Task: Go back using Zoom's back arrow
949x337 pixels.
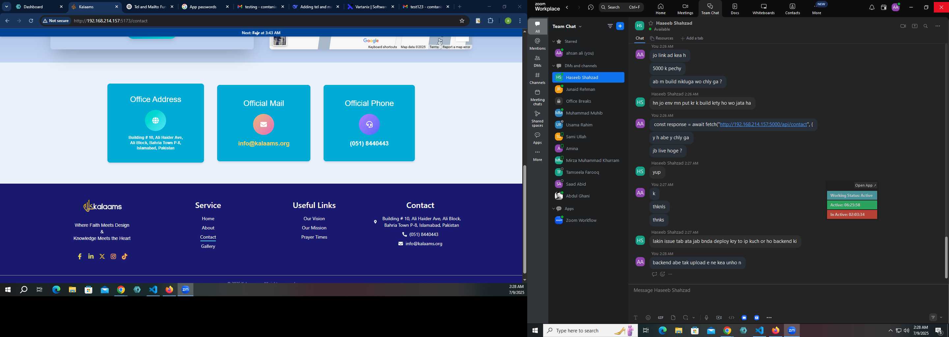Action: [567, 7]
